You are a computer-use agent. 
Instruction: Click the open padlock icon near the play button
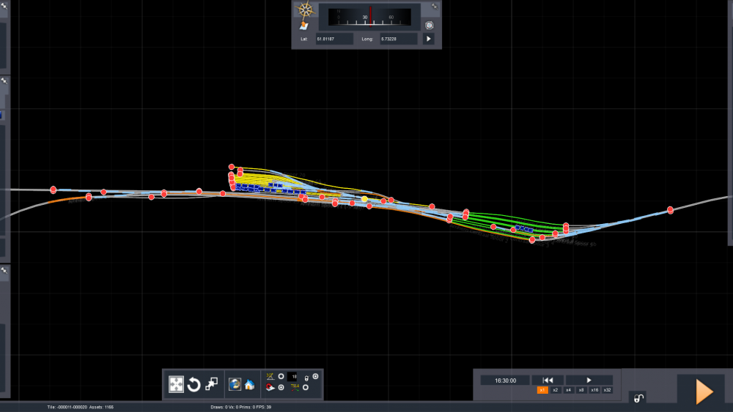click(x=638, y=398)
